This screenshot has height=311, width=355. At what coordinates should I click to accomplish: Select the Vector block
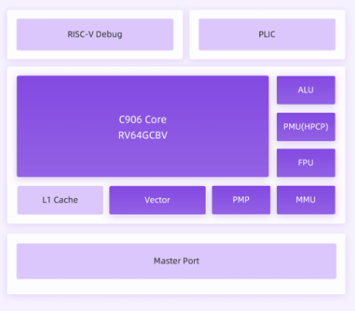pyautogui.click(x=157, y=200)
